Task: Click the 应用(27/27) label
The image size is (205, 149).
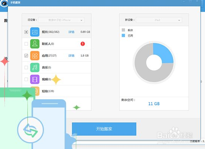Action: tap(49, 55)
